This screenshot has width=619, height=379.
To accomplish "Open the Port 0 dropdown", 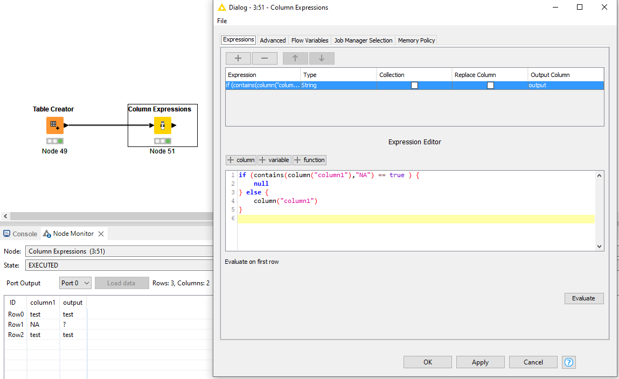I will (75, 283).
